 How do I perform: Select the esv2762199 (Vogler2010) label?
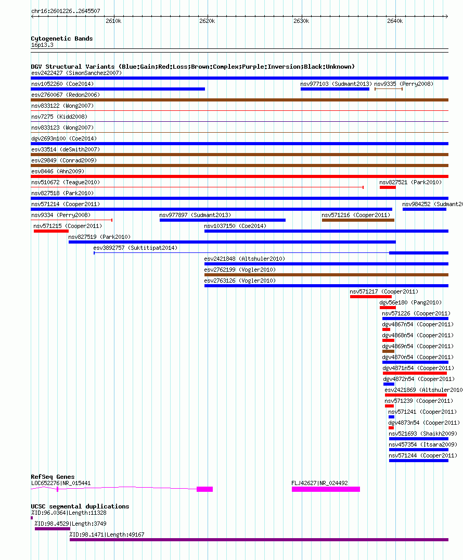click(240, 270)
